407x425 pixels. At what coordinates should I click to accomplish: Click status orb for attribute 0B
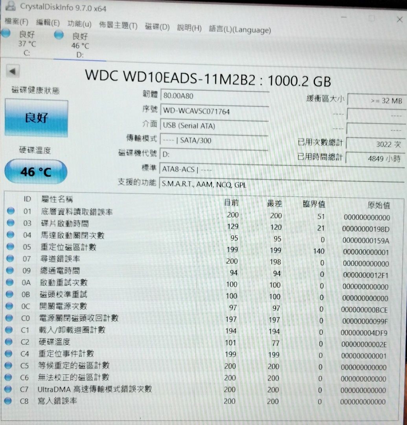click(9, 294)
